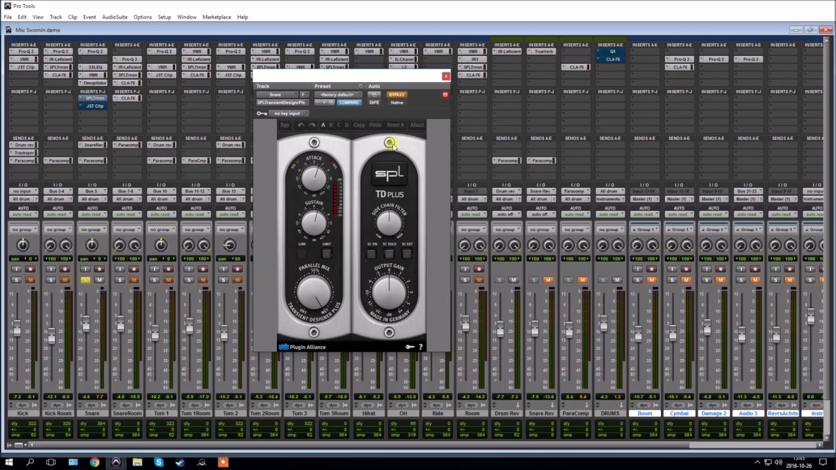Click the COMPARE button
Screen dimensions: 836x470
[x=349, y=102]
